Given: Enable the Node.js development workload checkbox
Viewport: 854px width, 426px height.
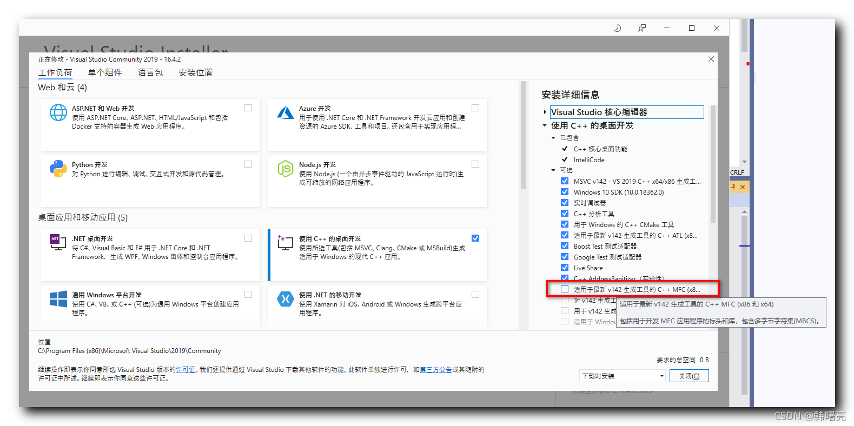Looking at the screenshot, I should click(x=475, y=164).
